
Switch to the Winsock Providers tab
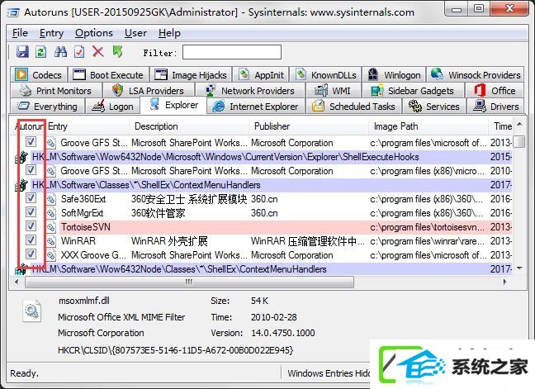[476, 74]
